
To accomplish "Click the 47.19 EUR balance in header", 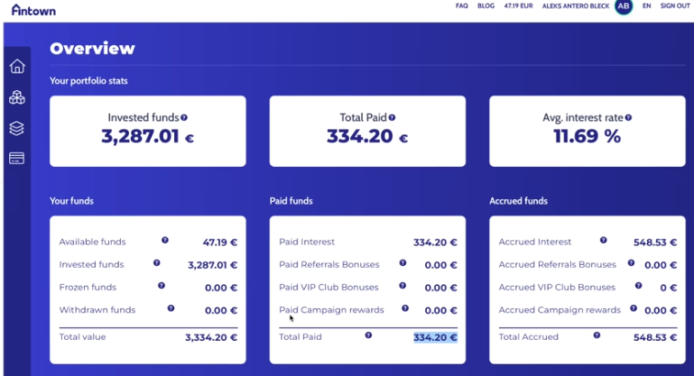I will pyautogui.click(x=518, y=5).
